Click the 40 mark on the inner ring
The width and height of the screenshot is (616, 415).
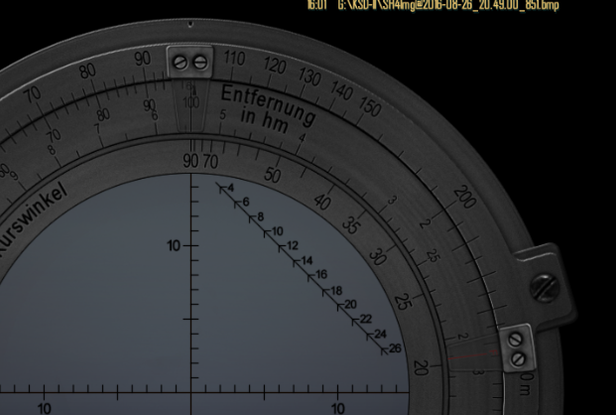click(x=322, y=203)
